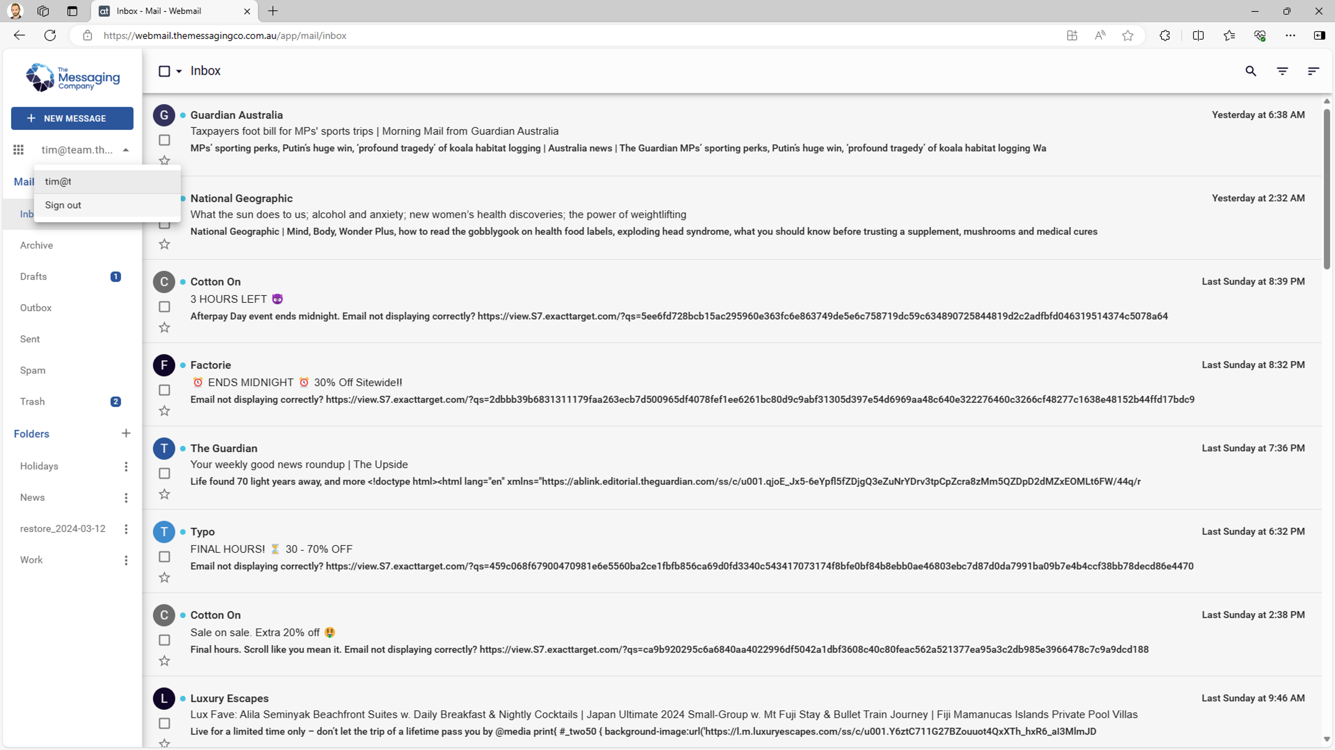Open the filter messages icon
1335x750 pixels.
click(1282, 71)
